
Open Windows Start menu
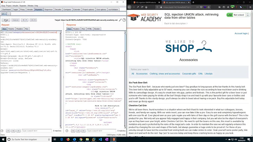point(3,139)
